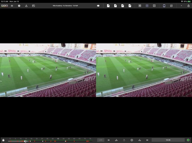The width and height of the screenshot is (192, 143).
Task: Toggle the tablet display mode icon
Action: coord(164,6)
